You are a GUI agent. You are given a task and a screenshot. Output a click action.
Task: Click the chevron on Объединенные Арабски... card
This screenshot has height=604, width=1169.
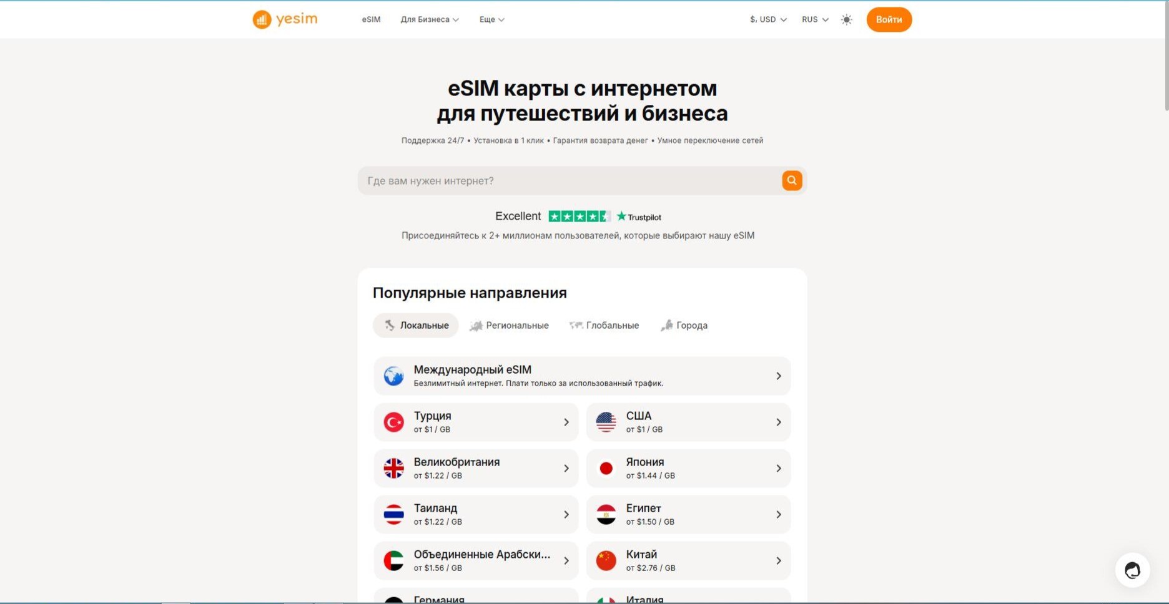(566, 560)
